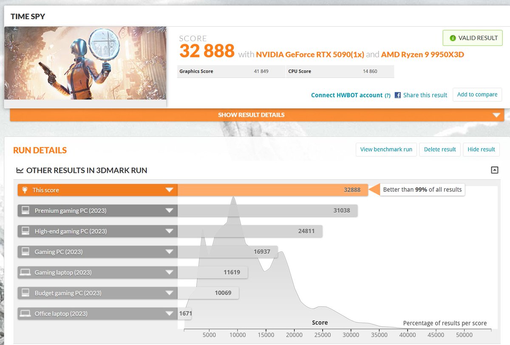Click the View benchmark run button
Screen dimensions: 510x345
coord(386,150)
